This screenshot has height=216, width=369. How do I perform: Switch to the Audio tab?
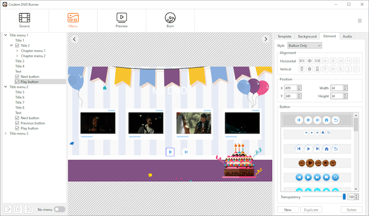tap(347, 36)
